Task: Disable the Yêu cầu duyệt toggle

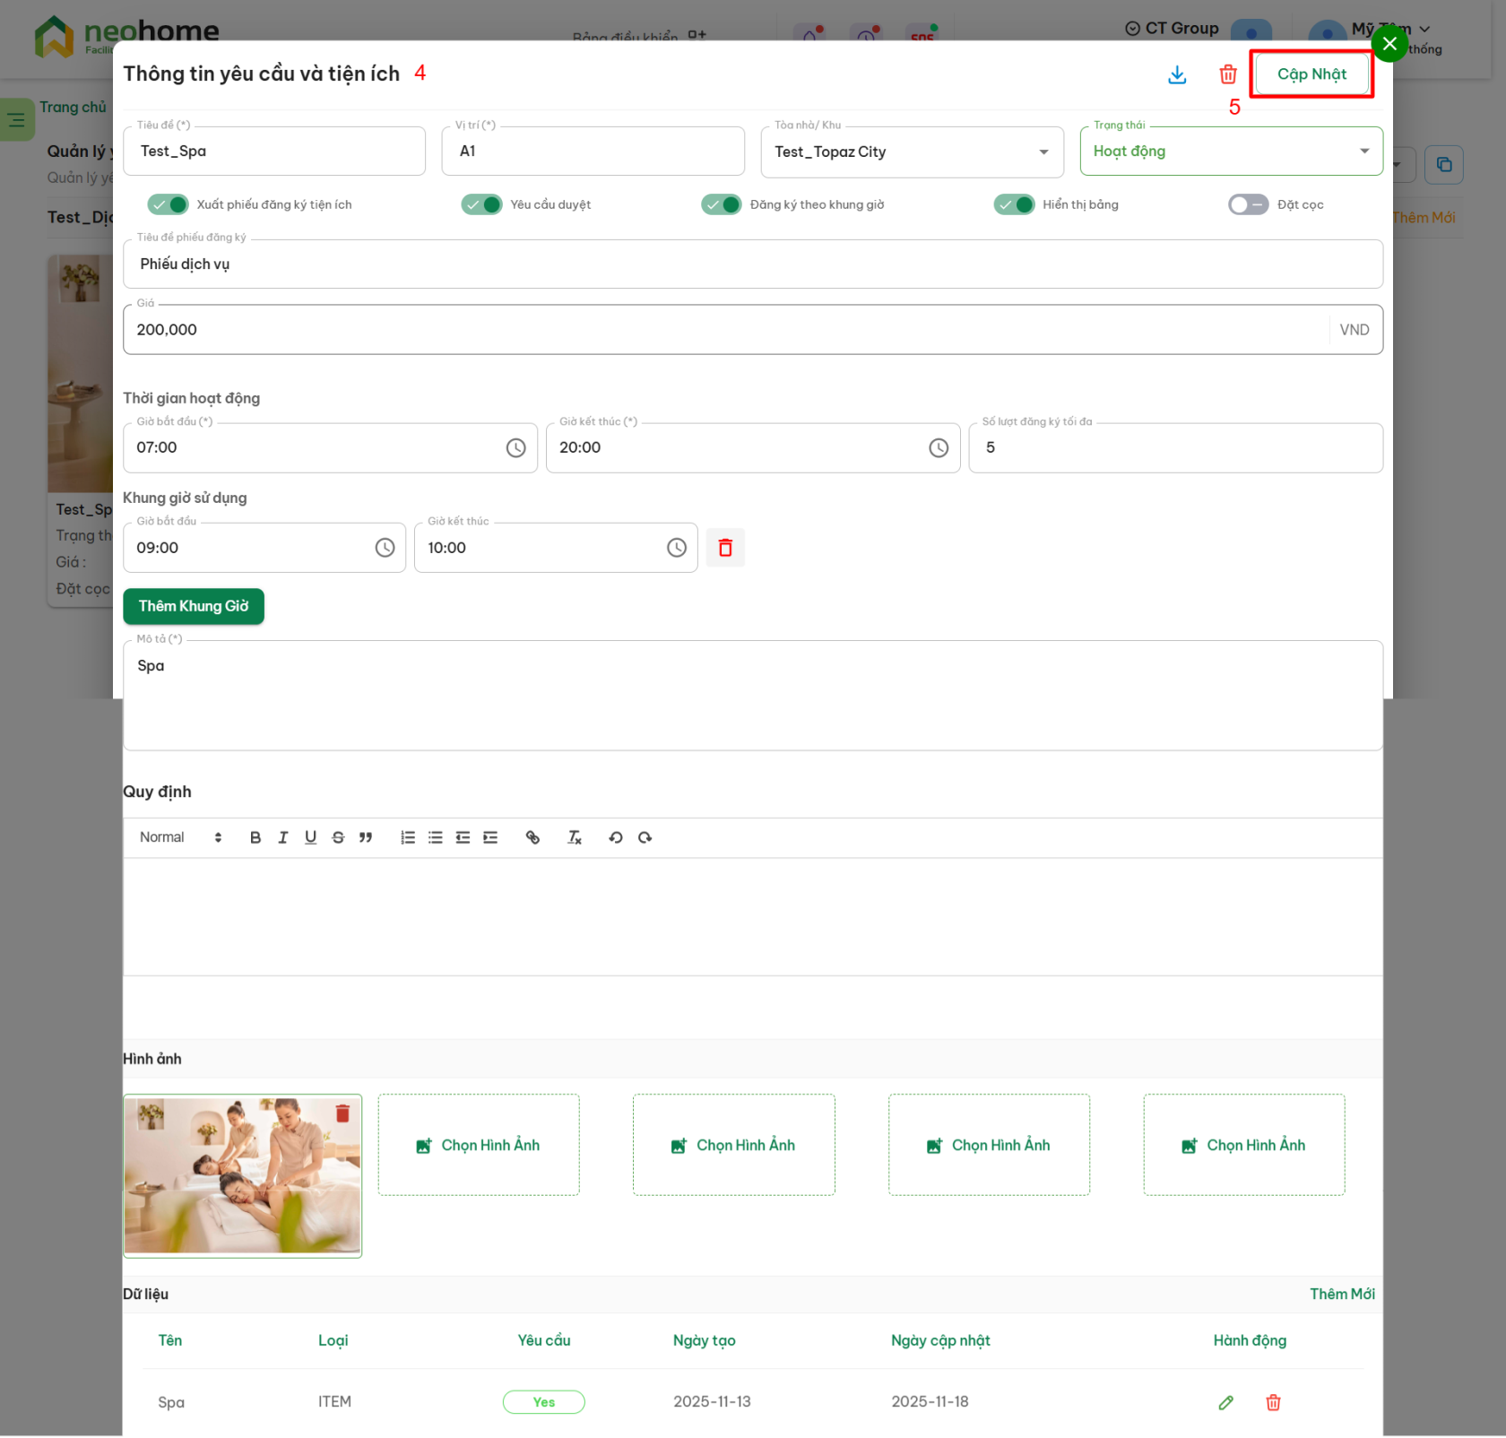Action: tap(482, 204)
